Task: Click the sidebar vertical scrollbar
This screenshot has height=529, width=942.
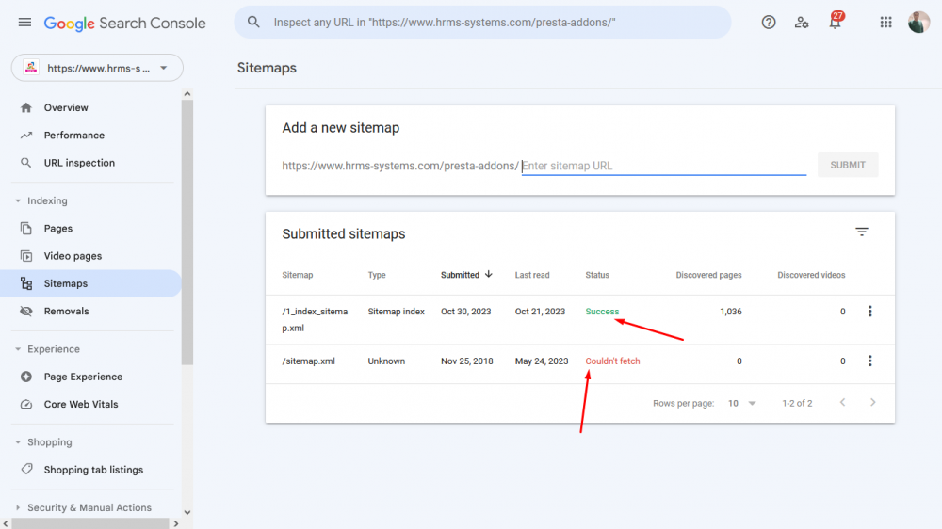Action: point(187,232)
